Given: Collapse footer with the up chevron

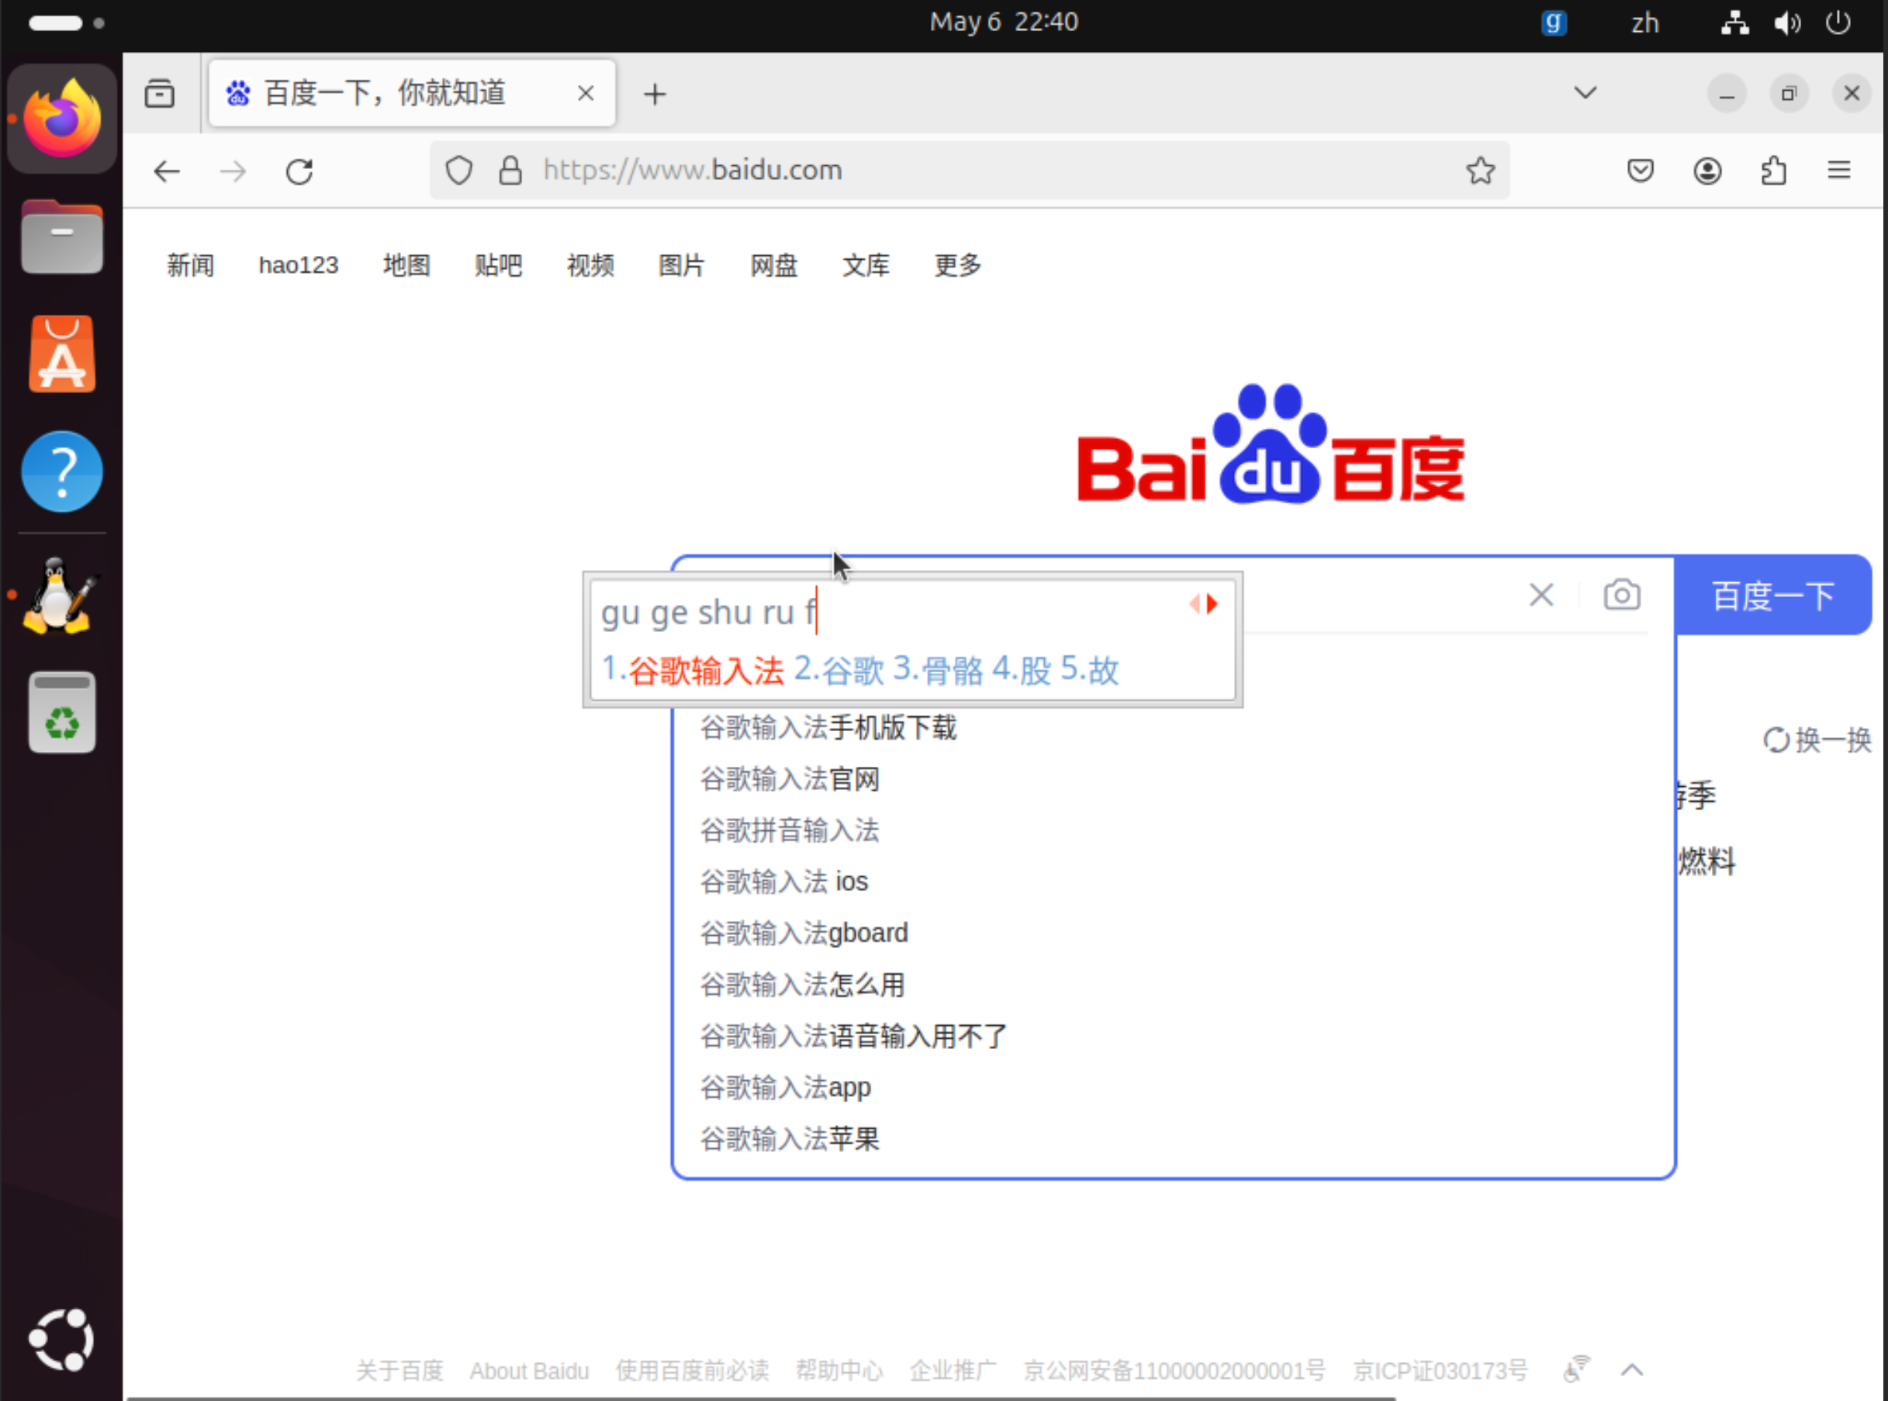Looking at the screenshot, I should (1632, 1370).
